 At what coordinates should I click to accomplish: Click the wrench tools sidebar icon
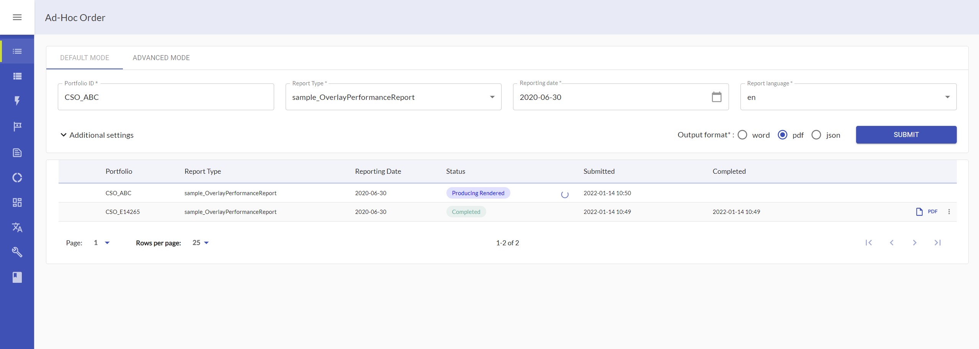[x=17, y=252]
